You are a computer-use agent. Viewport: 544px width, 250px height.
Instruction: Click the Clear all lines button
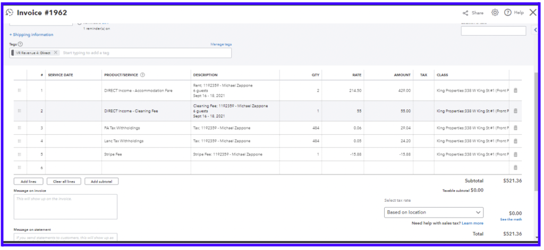coord(64,182)
